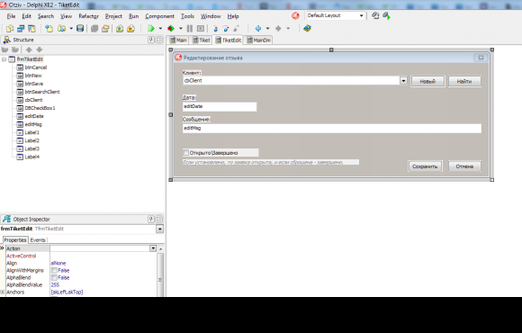
Task: Open the Refactor menu
Action: (88, 16)
